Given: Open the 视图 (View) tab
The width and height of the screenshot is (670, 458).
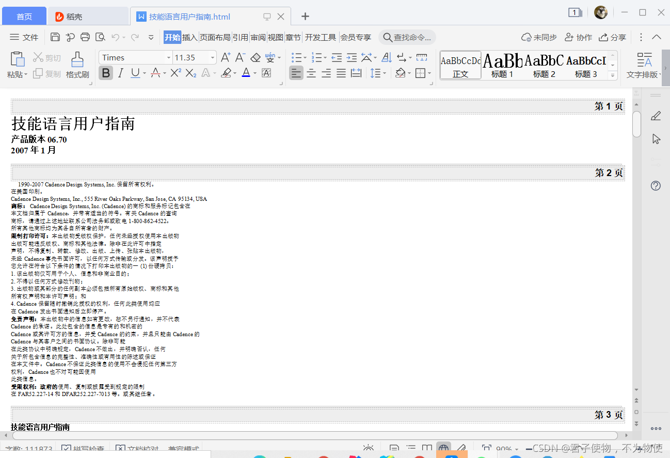Looking at the screenshot, I should (x=276, y=37).
